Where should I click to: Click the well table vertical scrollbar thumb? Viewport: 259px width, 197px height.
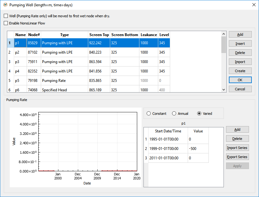(x=224, y=45)
